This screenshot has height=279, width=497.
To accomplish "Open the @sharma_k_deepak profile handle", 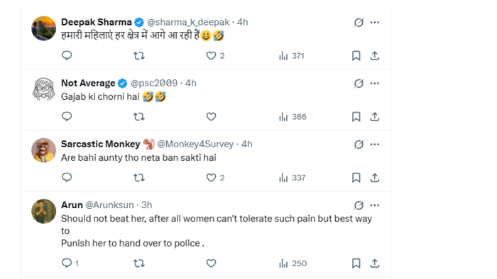I will pos(188,22).
